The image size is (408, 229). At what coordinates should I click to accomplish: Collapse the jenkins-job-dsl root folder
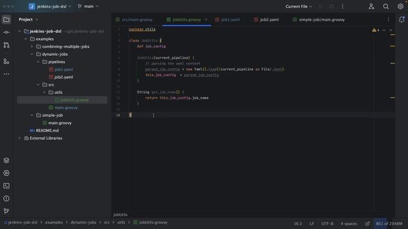(20, 31)
